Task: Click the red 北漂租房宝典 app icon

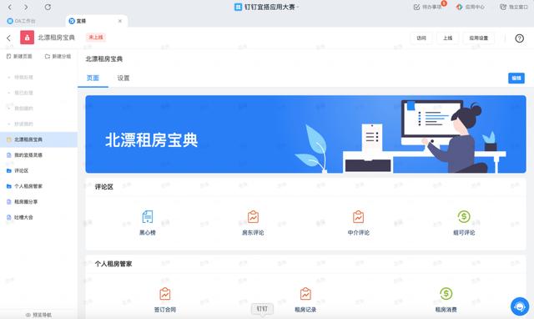Action: (27, 38)
